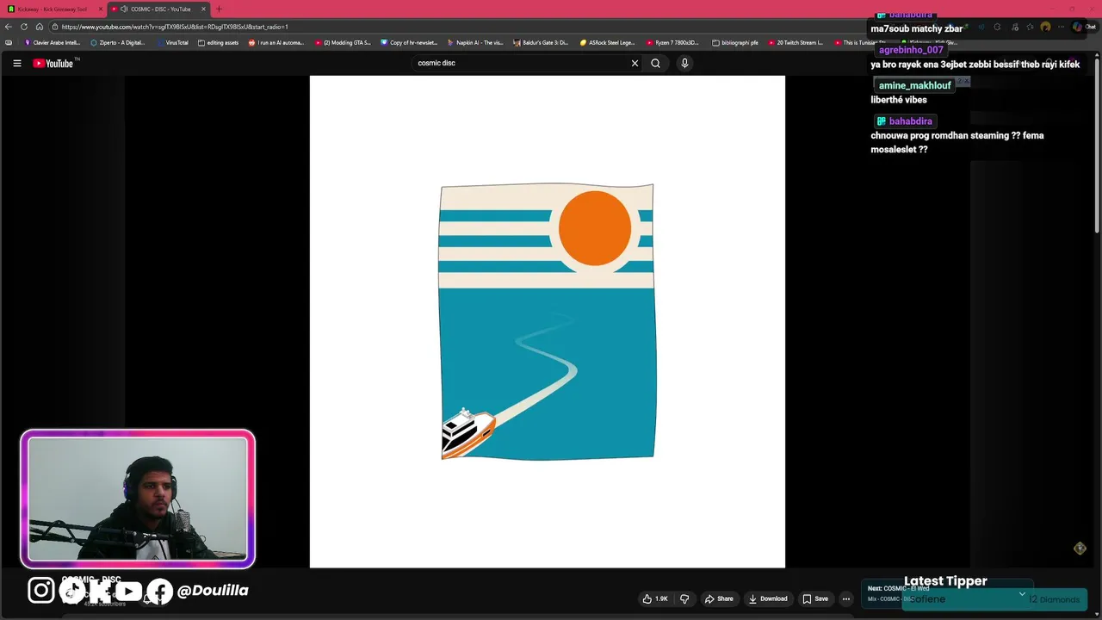Click the Kick K icon in overlay
This screenshot has height=620, width=1102.
[99, 591]
